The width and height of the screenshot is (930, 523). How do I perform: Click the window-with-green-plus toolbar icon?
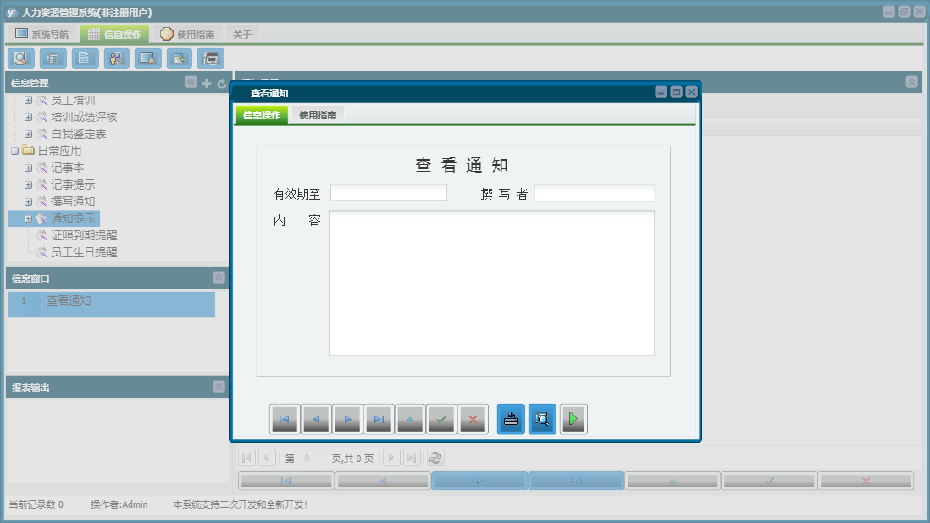click(x=179, y=58)
